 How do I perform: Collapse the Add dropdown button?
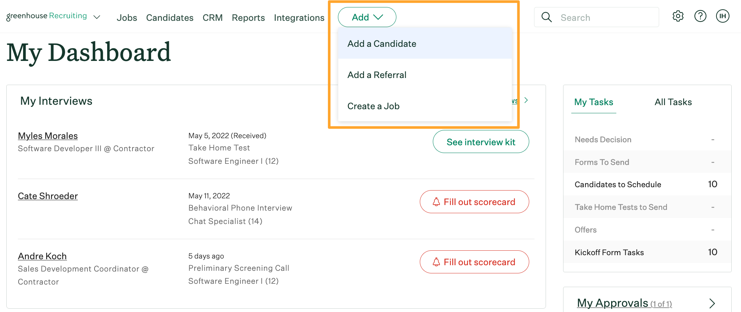tap(367, 17)
